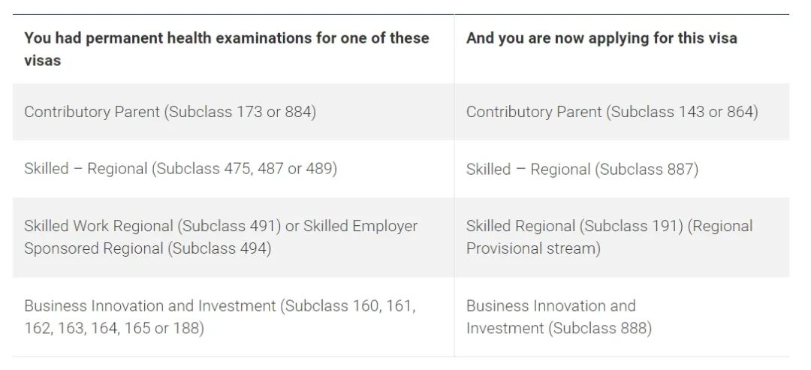This screenshot has height=370, width=811.
Task: Click the word 'visas' in left header
Action: point(43,61)
